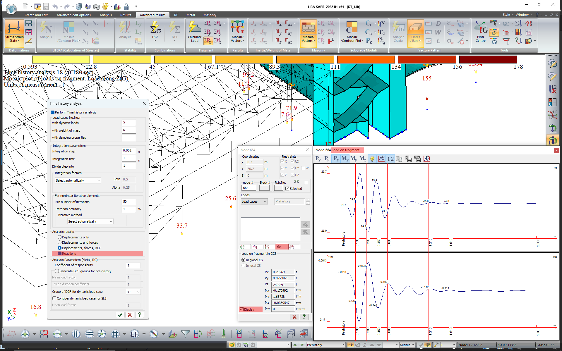Open the Masonry ribbon tab
Screen dimensions: 562x351
coord(210,15)
